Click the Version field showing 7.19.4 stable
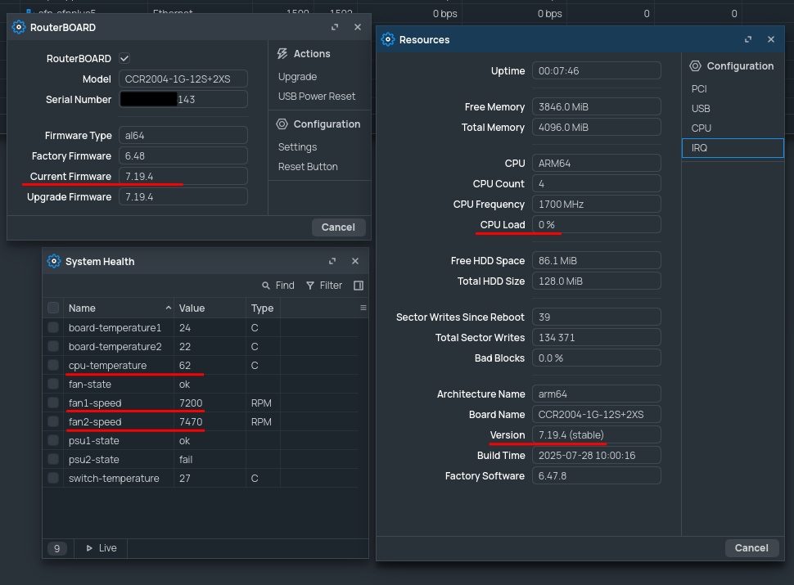The image size is (794, 585). [x=596, y=434]
